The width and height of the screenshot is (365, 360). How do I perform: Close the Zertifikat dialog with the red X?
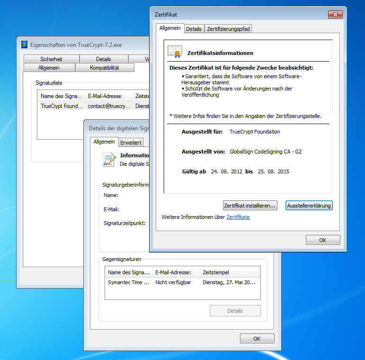coord(334,15)
